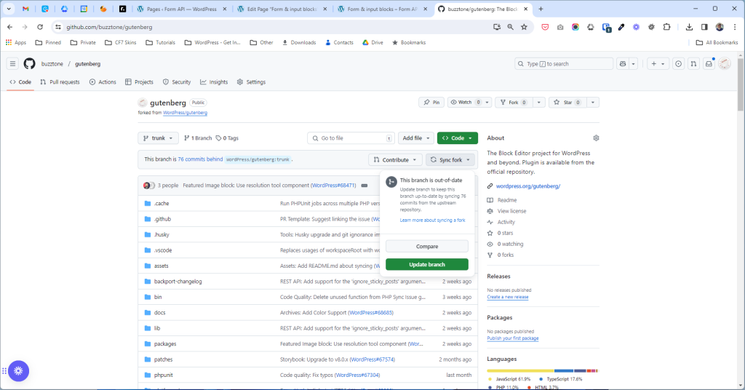The width and height of the screenshot is (745, 390).
Task: Open the issues icon in header
Action: point(678,63)
